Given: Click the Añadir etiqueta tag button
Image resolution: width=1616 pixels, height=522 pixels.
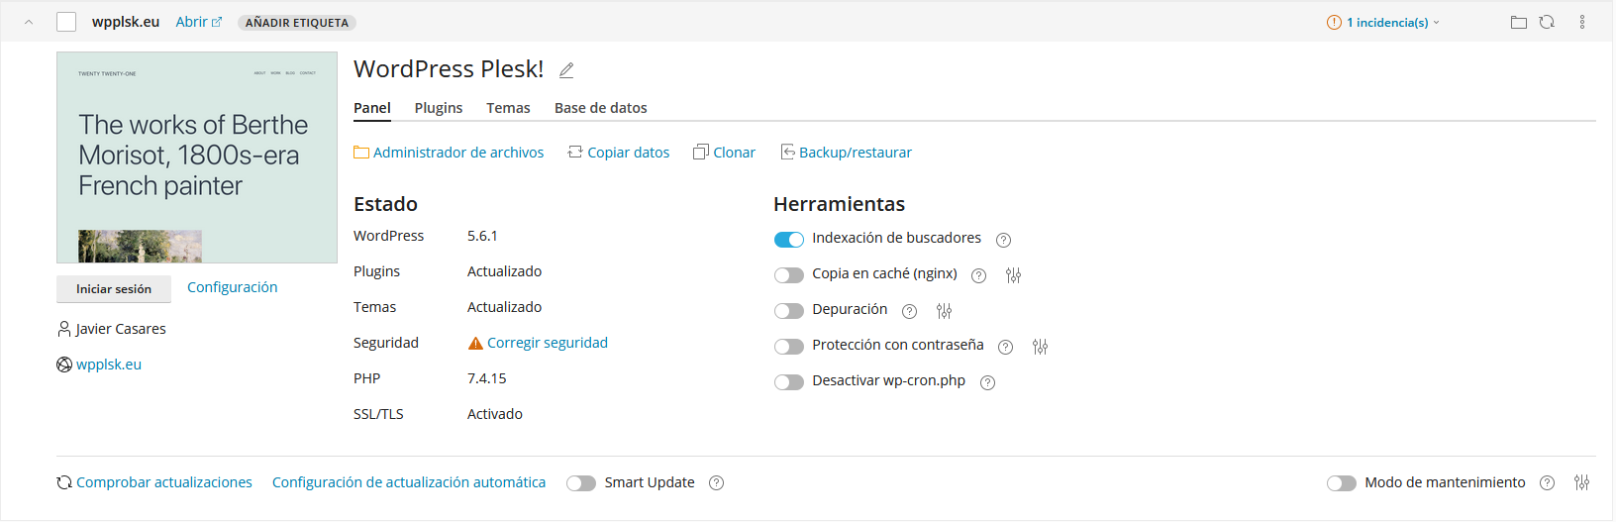Looking at the screenshot, I should 297,23.
